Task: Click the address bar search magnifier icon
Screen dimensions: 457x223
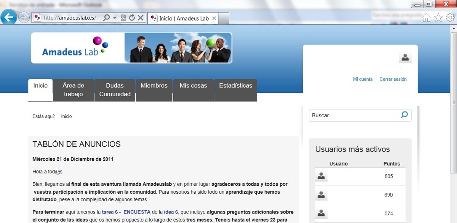Action: coord(107,18)
